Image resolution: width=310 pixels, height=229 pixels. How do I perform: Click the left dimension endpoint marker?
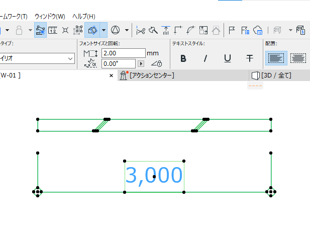[38, 192]
